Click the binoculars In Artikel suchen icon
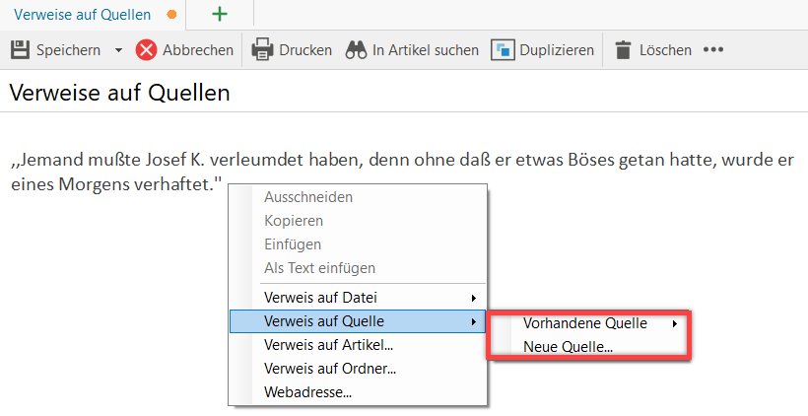This screenshot has width=808, height=416. pos(356,49)
